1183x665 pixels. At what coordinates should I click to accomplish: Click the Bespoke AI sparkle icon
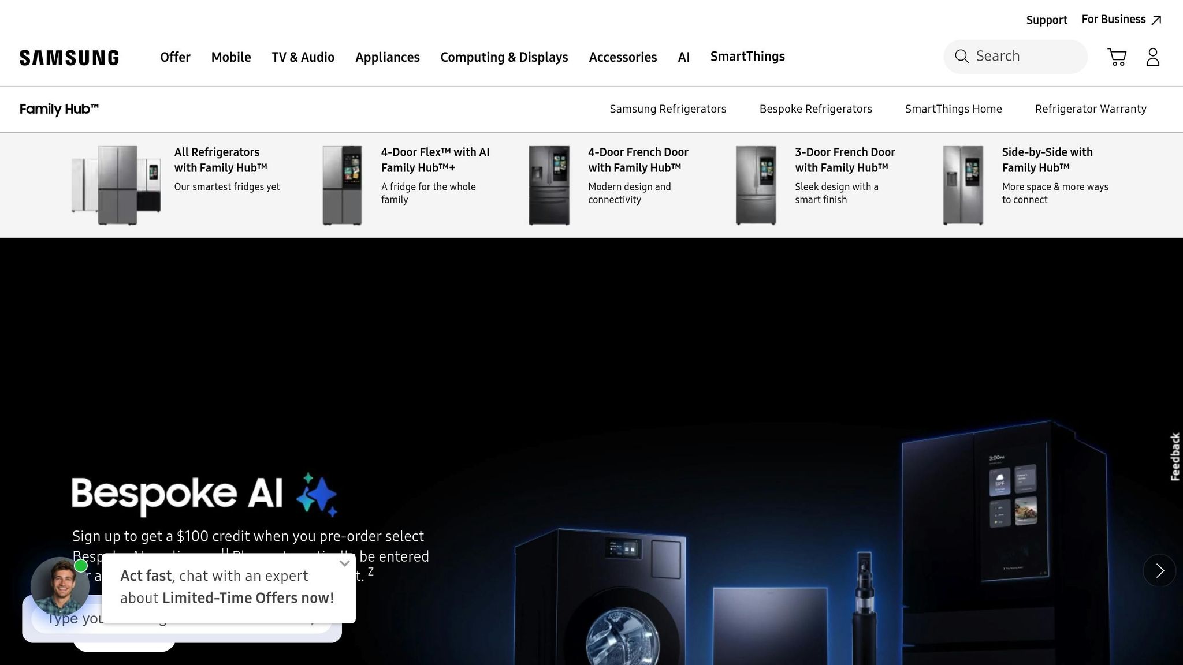(x=317, y=495)
